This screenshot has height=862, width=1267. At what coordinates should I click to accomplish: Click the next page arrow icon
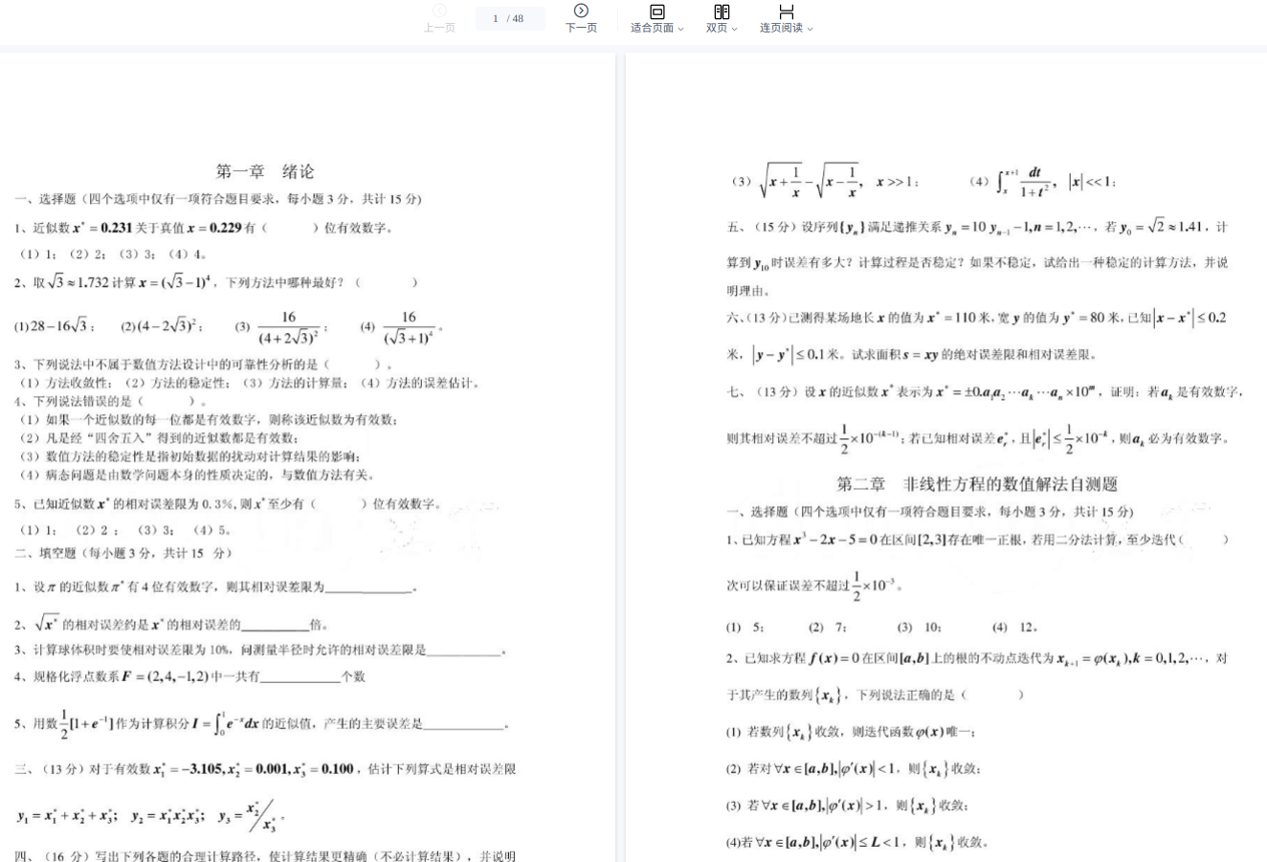point(581,11)
